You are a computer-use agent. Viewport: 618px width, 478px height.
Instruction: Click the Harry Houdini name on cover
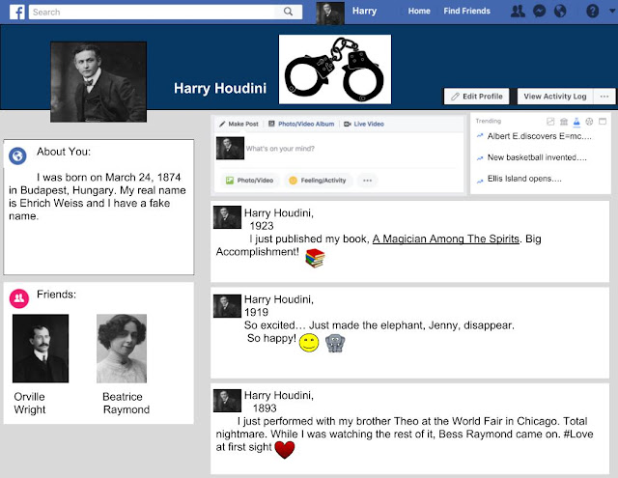pyautogui.click(x=220, y=88)
